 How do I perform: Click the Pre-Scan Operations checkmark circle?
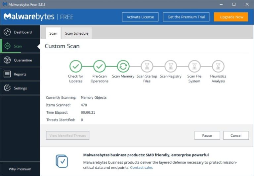pyautogui.click(x=99, y=66)
